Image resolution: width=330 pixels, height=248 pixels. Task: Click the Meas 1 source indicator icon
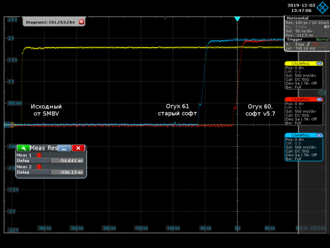(39, 155)
